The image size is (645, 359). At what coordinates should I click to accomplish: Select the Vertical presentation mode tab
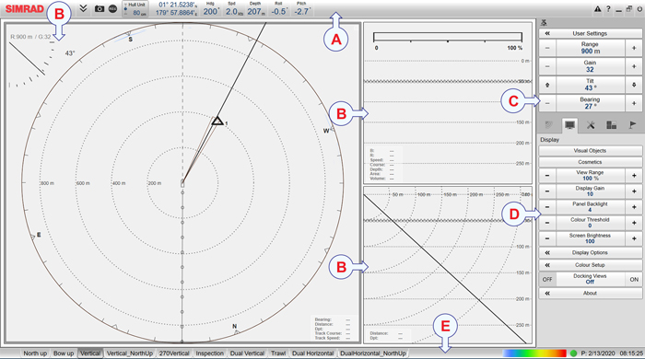point(90,353)
